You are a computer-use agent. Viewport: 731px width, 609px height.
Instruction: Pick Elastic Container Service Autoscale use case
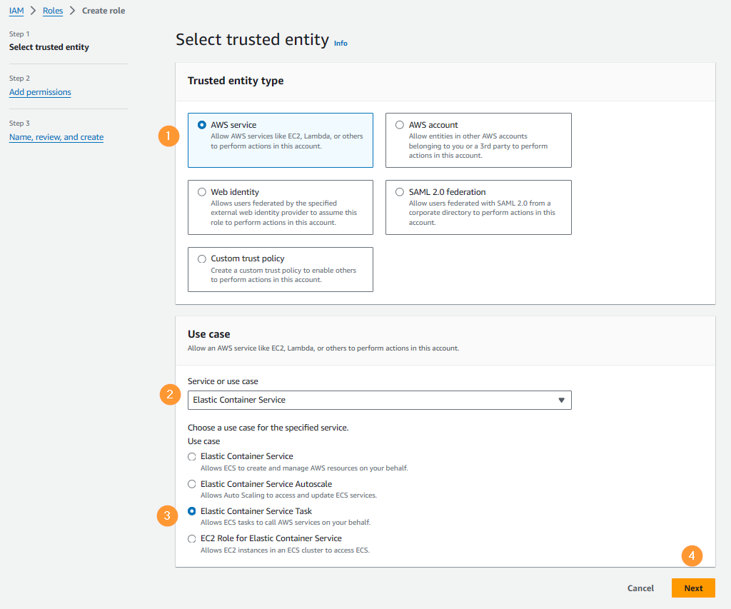point(191,484)
